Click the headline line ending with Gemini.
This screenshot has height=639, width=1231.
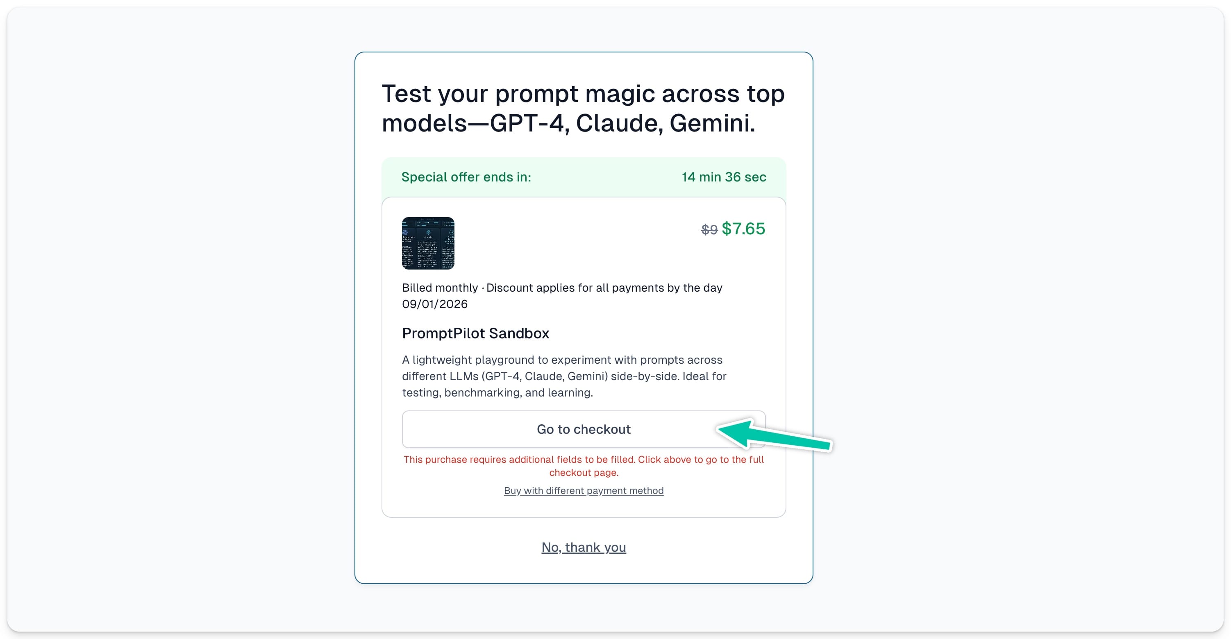pyautogui.click(x=568, y=123)
